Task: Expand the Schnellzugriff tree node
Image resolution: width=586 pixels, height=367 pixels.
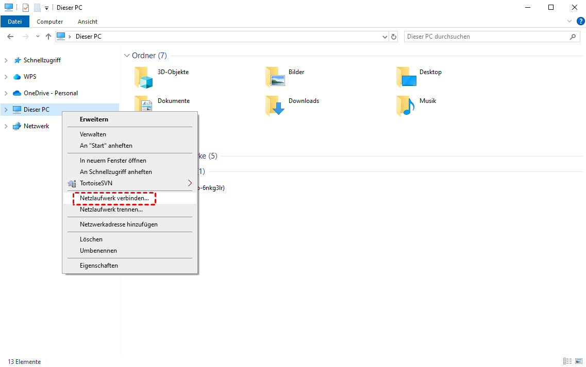Action: pos(6,60)
